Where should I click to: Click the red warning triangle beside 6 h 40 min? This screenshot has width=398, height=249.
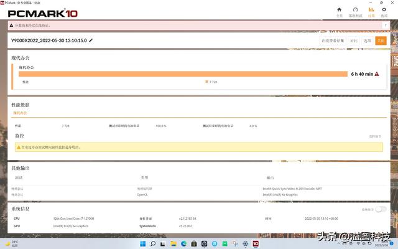tap(377, 74)
